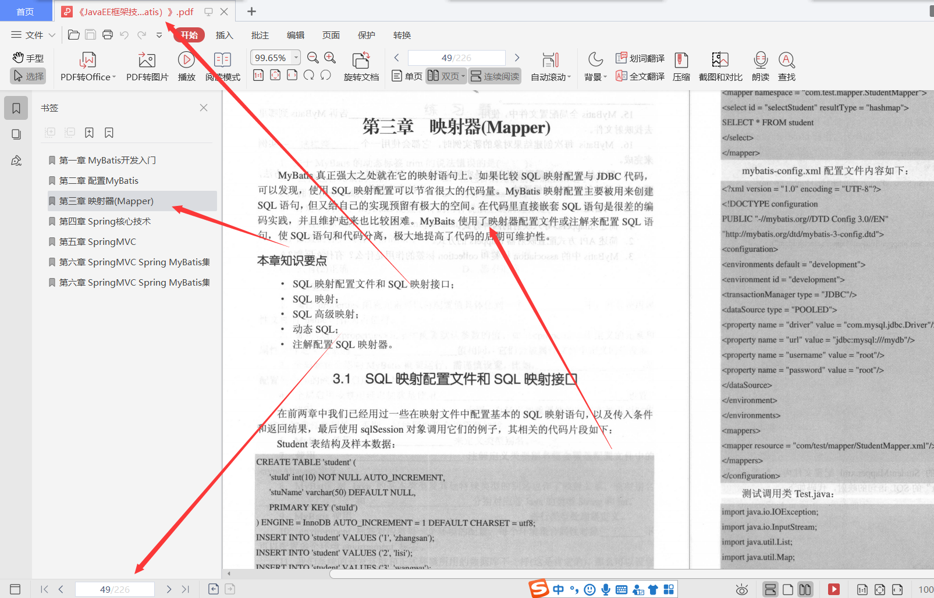
Task: Click 全文翻译 translation button
Action: (x=640, y=76)
